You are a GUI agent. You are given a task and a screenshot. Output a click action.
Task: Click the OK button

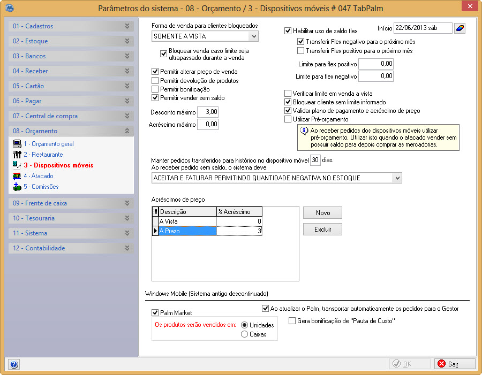(x=410, y=364)
